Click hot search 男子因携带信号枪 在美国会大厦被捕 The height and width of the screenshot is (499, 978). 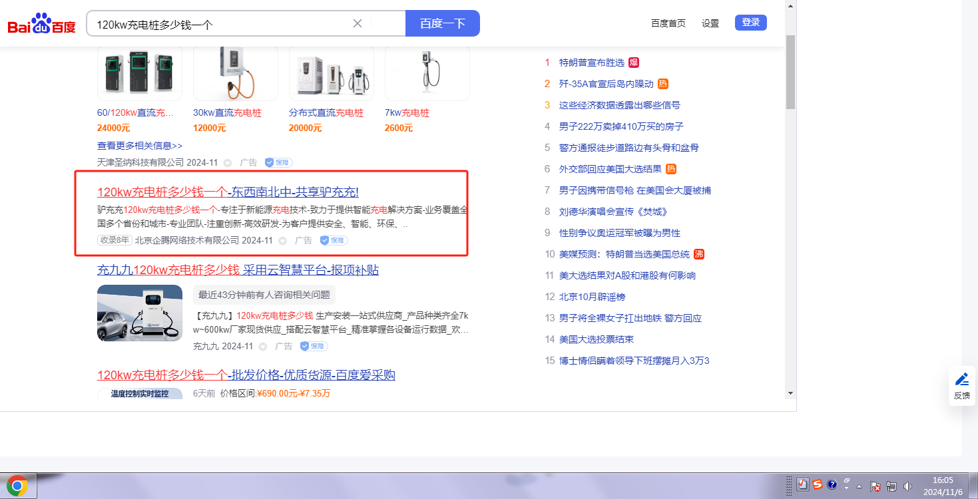(635, 190)
